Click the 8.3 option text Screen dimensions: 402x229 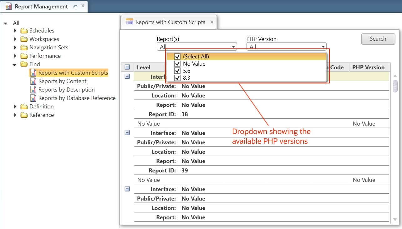tap(186, 78)
